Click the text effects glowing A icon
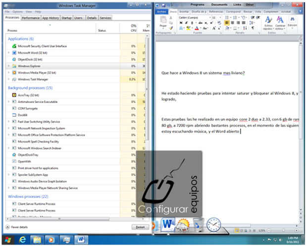This screenshot has height=246, width=307. coord(181,28)
